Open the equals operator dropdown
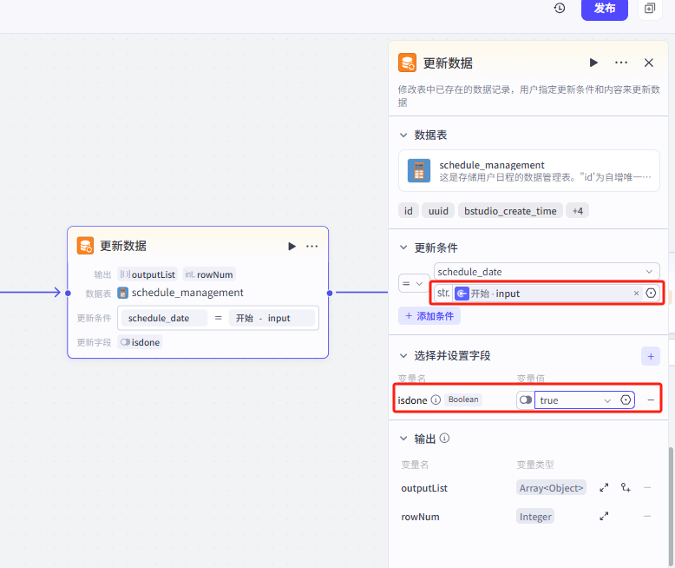675x568 pixels. click(411, 283)
